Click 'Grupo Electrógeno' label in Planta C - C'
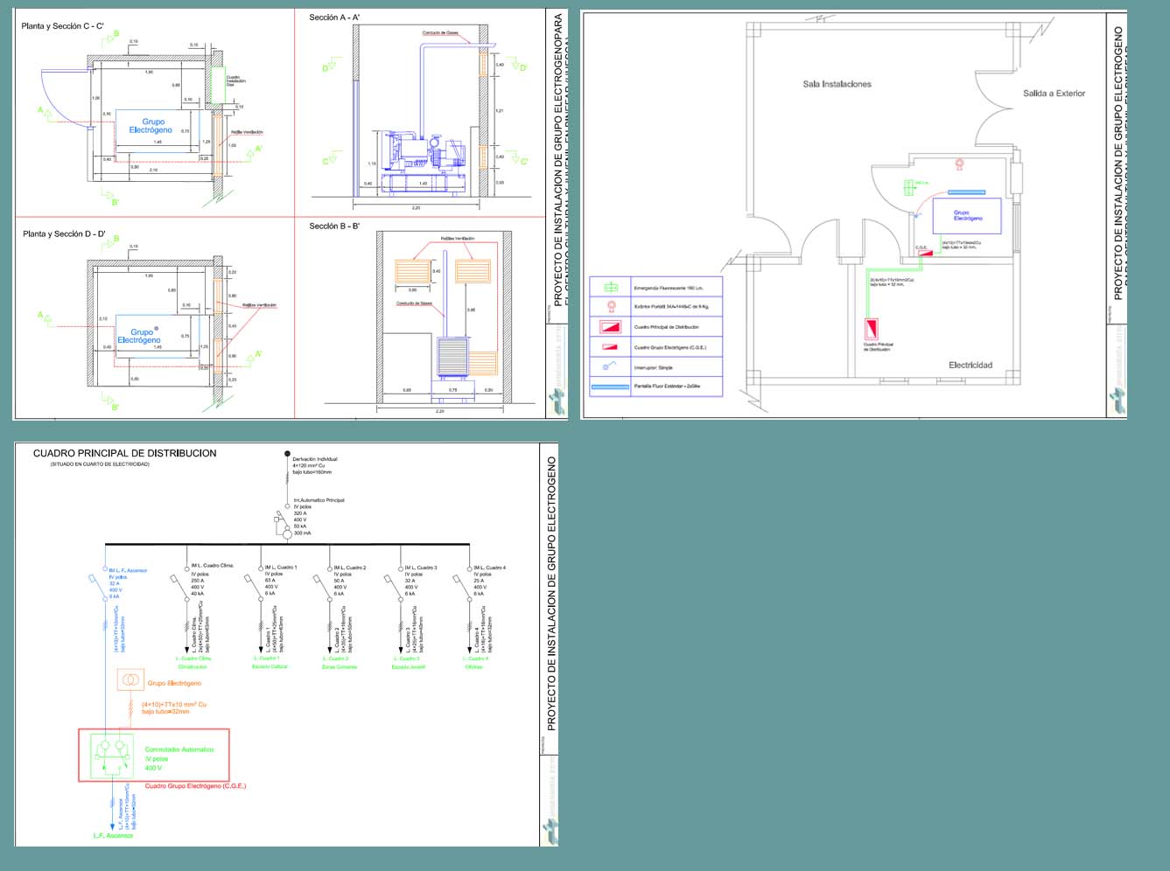Viewport: 1170px width, 871px height. 151,126
